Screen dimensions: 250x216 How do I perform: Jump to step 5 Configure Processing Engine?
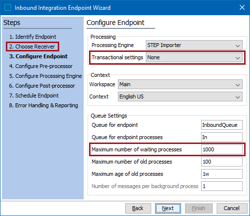pos(45,76)
